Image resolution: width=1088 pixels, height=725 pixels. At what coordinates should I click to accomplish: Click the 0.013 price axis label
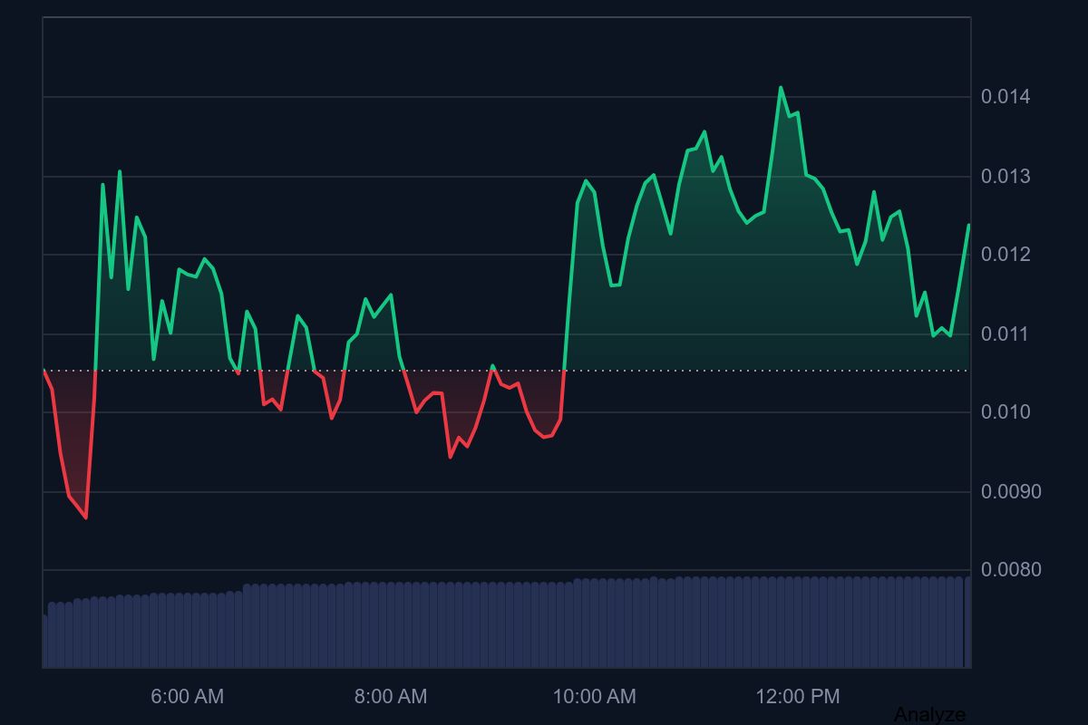pyautogui.click(x=1005, y=176)
